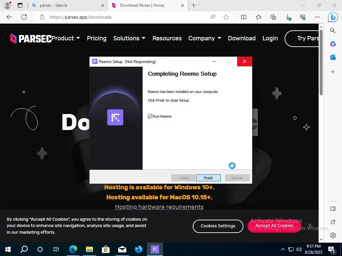The height and width of the screenshot is (256, 342).
Task: Click the scrollbar down arrow
Action: 321,240
